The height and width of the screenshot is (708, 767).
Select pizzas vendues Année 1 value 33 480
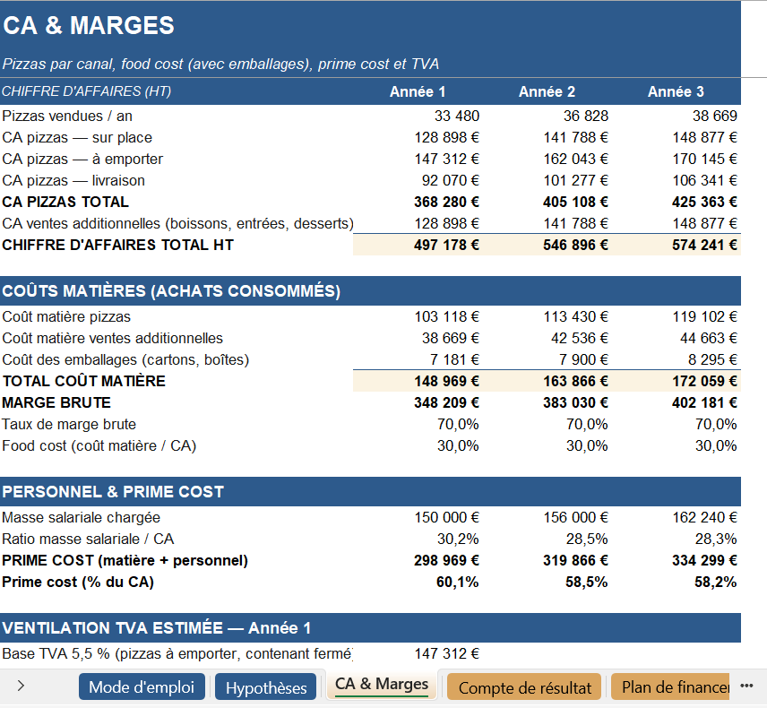tap(457, 116)
